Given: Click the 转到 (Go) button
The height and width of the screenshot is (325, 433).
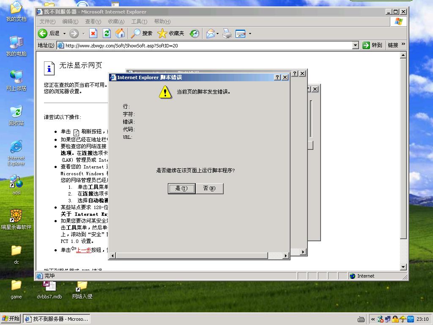Looking at the screenshot, I should pyautogui.click(x=372, y=45).
